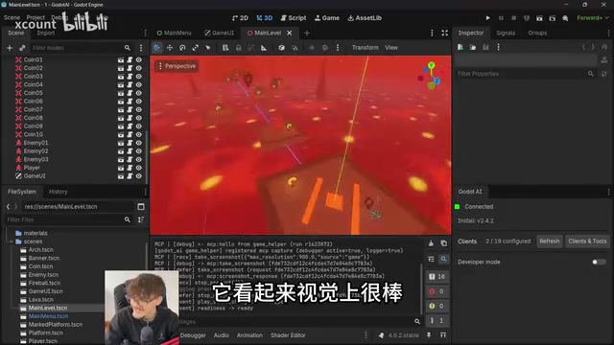Toggle FileSystem split mode icon
Image resolution: width=614 pixels, height=345 pixels.
[141, 207]
